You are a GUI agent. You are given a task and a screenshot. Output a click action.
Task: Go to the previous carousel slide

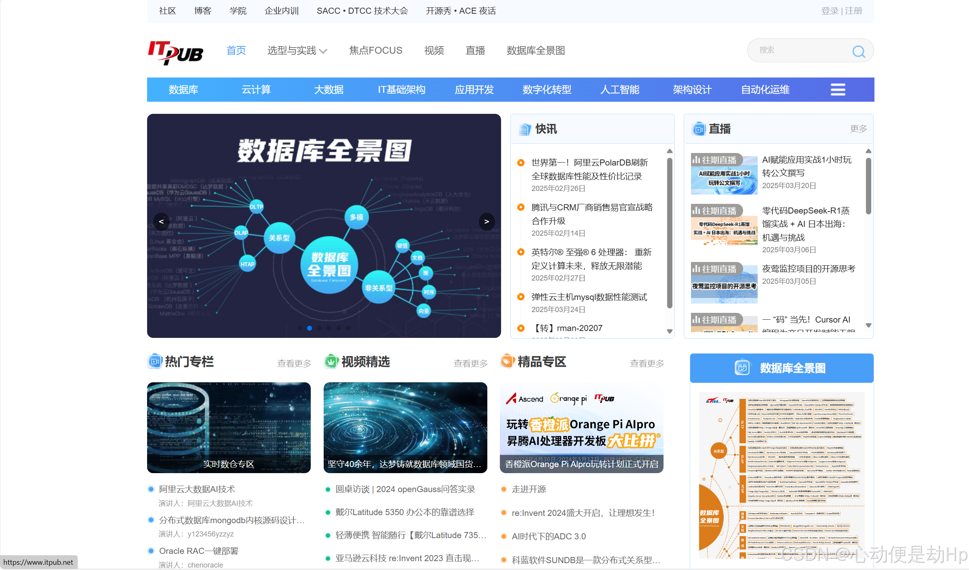pyautogui.click(x=161, y=221)
